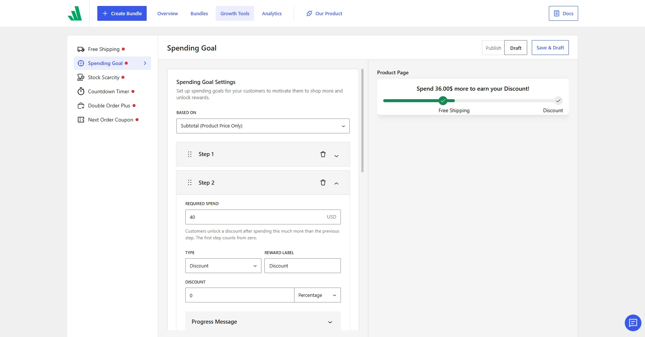This screenshot has height=337, width=645.
Task: Open the Percentage unit dropdown
Action: pos(317,295)
